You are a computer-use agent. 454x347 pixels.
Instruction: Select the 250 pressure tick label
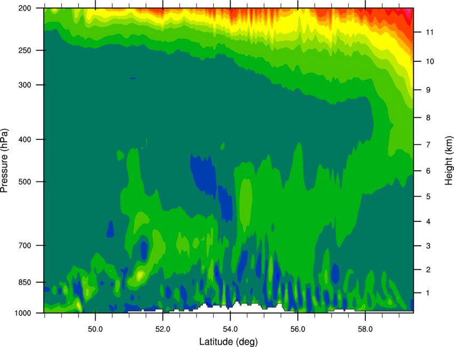pos(25,50)
